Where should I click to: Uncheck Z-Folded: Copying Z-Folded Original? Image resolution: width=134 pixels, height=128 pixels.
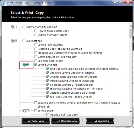(x=48, y=85)
